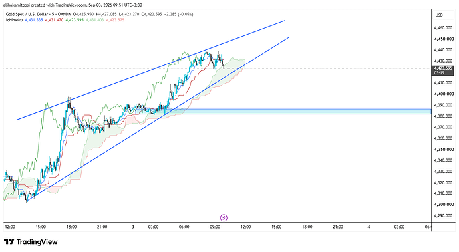Click the 09:00 time axis label

[x=215, y=227]
